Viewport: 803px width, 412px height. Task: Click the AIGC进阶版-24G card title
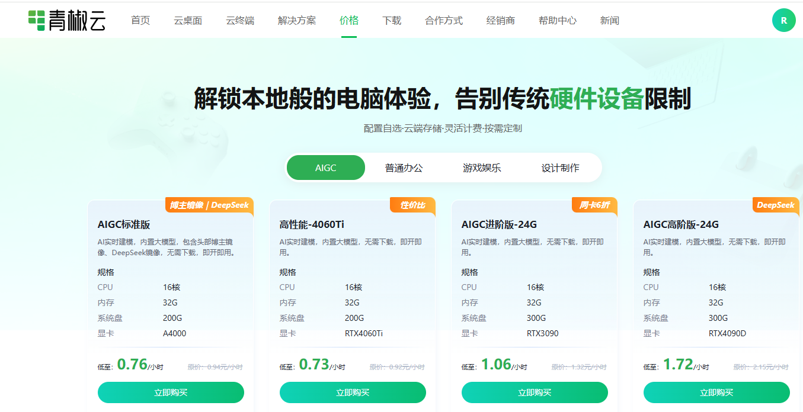coord(499,224)
